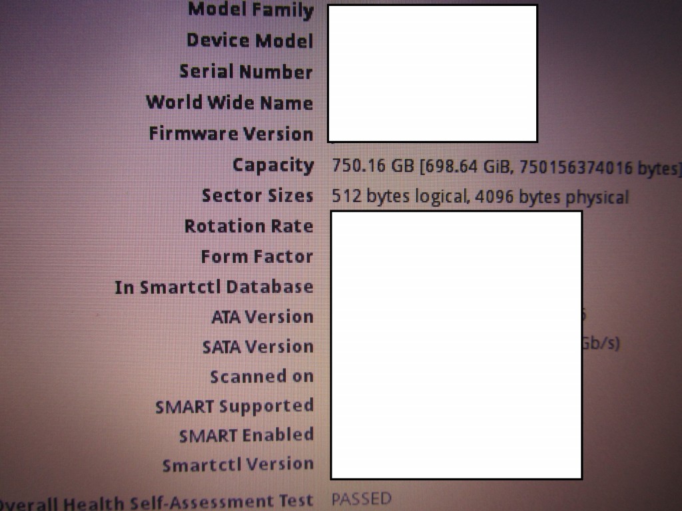Click the Model Family label
Screen dimensions: 682x511
pos(250,9)
